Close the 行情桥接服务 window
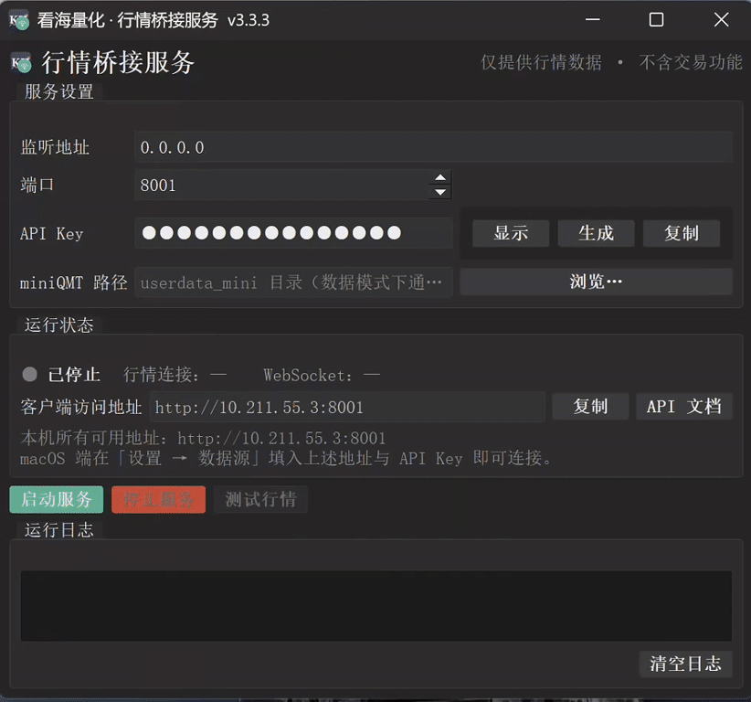 721,19
